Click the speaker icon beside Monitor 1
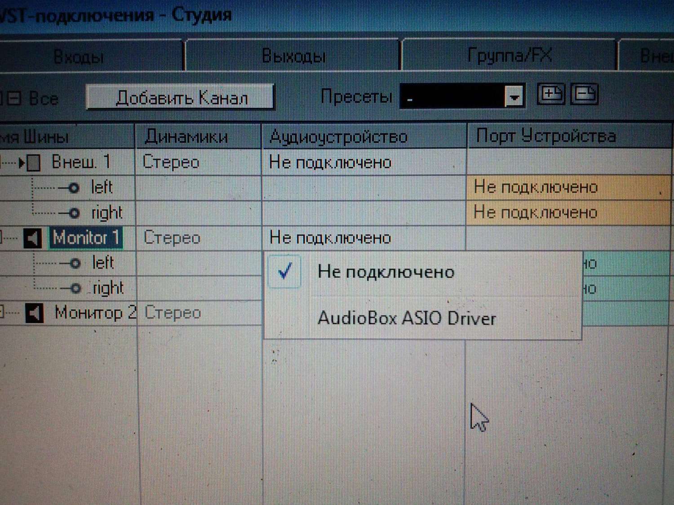Screen dimensions: 674x505 pos(33,238)
